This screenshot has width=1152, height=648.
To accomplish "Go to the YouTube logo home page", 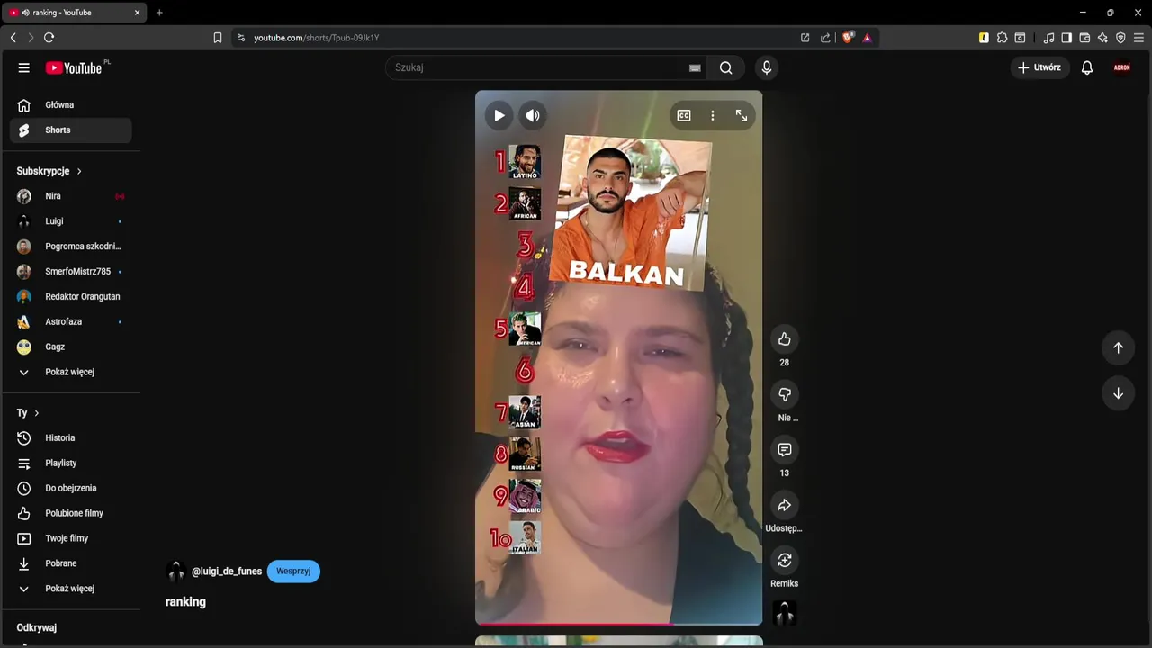I will click(74, 67).
